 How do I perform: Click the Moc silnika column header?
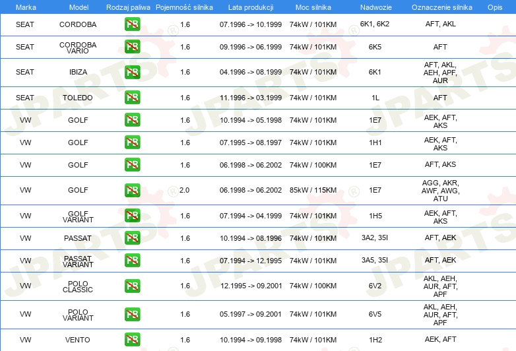(313, 7)
